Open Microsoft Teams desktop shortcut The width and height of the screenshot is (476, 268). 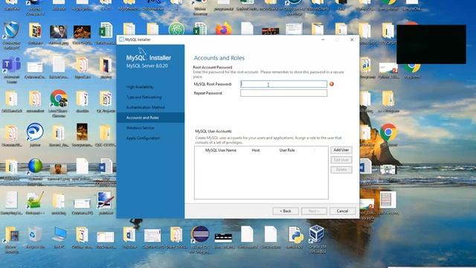(12, 65)
